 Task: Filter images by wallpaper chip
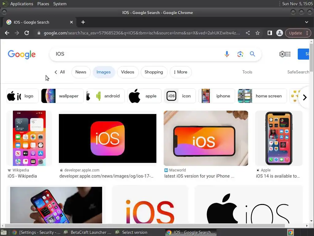(62, 96)
